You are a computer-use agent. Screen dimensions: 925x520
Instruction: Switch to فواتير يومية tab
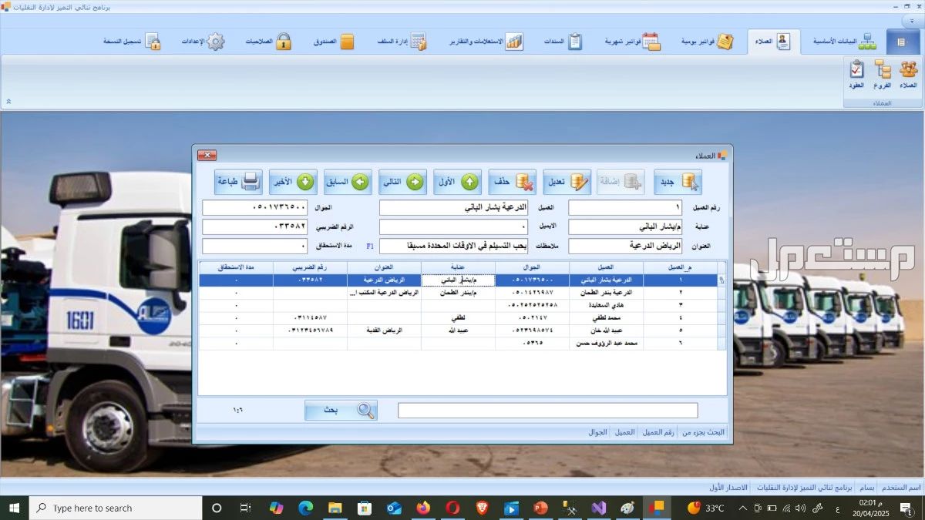[x=707, y=42]
